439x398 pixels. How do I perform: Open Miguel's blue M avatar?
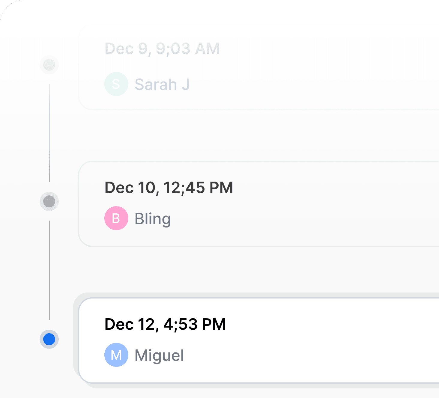click(116, 355)
